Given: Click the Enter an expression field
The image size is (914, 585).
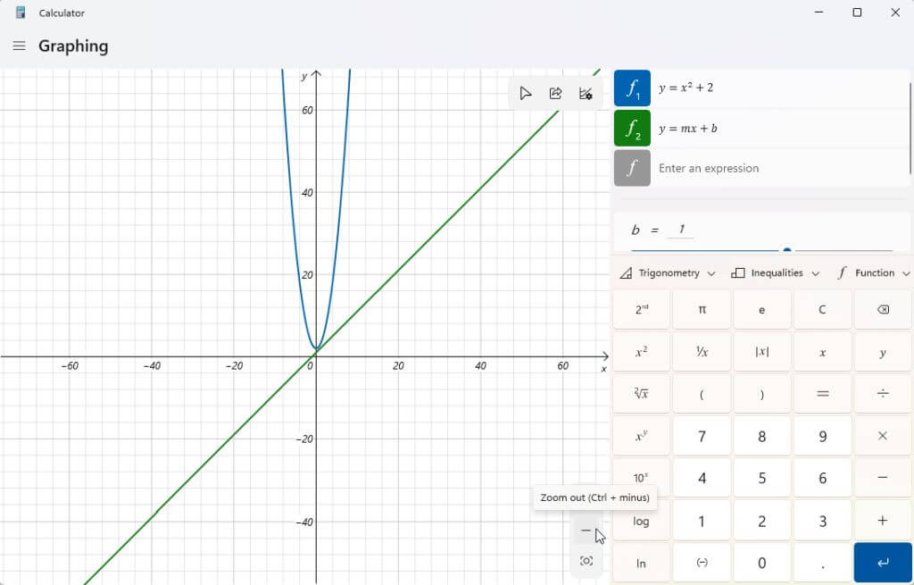Looking at the screenshot, I should [780, 168].
